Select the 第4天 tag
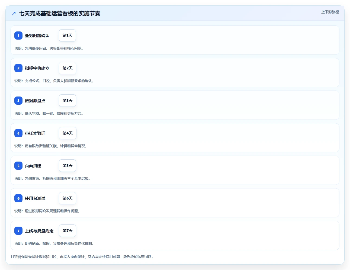350x270 pixels. [68, 133]
